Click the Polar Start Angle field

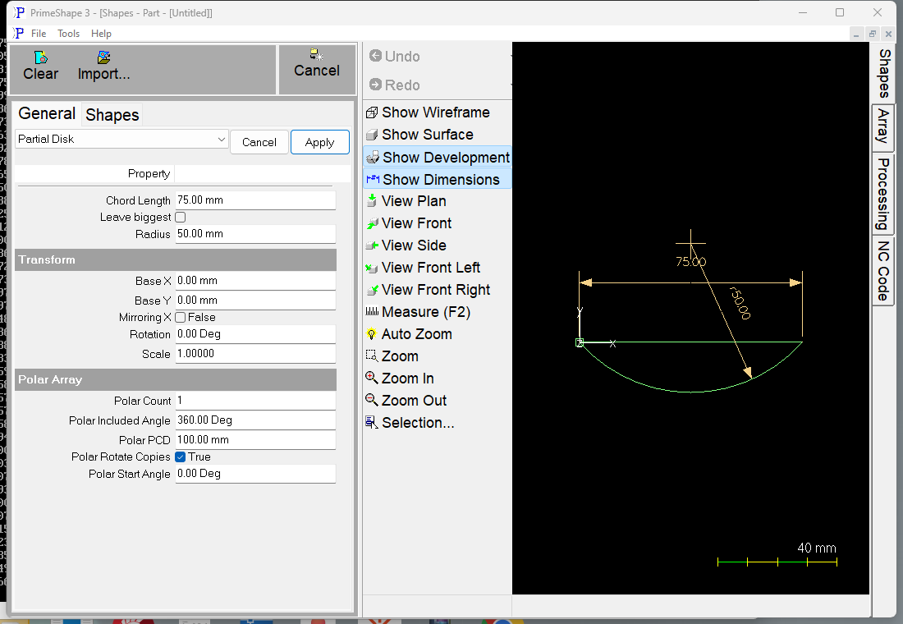tap(255, 474)
